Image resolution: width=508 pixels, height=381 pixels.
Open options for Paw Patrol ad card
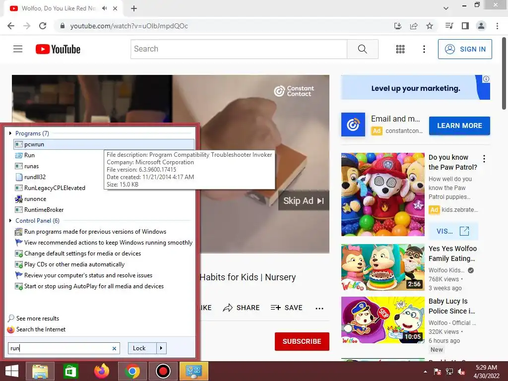click(484, 159)
